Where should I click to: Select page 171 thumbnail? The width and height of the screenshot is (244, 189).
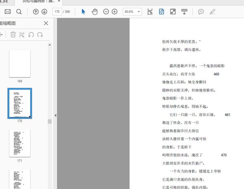tap(20, 143)
